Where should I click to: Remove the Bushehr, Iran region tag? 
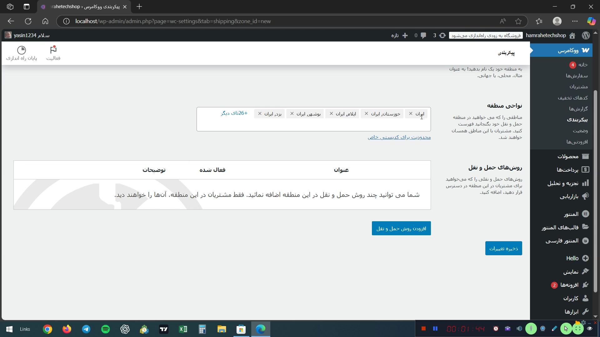(292, 114)
